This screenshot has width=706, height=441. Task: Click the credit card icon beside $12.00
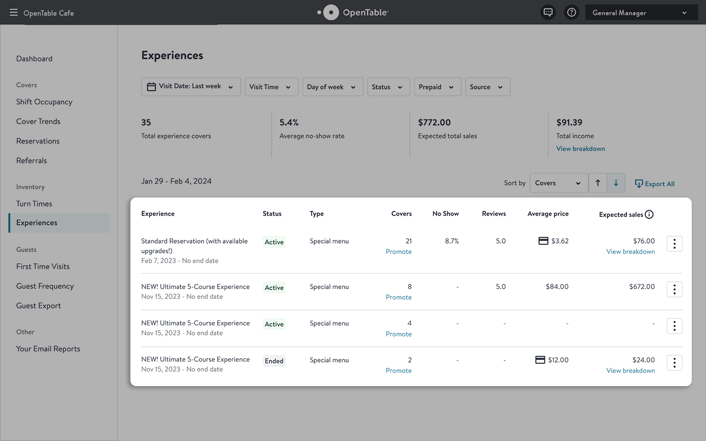[540, 360]
